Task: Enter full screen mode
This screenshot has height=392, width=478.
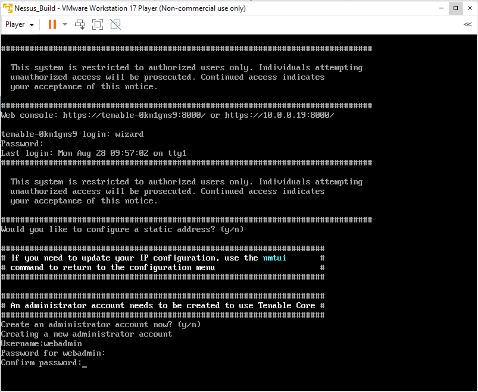Action: tap(98, 24)
